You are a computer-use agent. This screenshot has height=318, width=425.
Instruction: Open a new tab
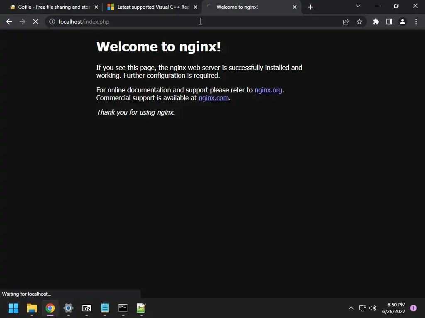tap(310, 7)
